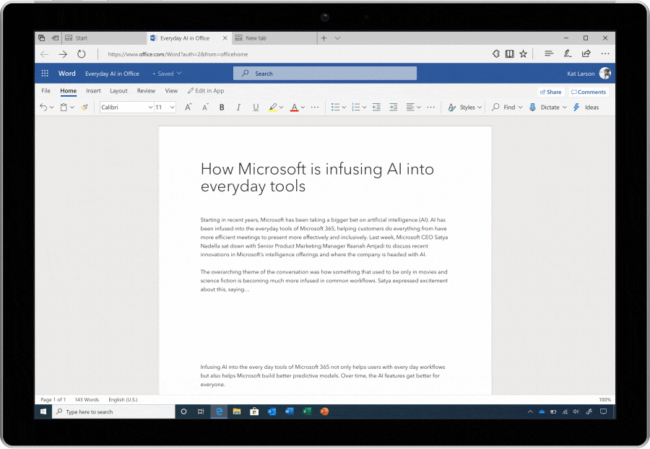Expand the text highlight color options
Screen dimensions: 650x449
280,107
